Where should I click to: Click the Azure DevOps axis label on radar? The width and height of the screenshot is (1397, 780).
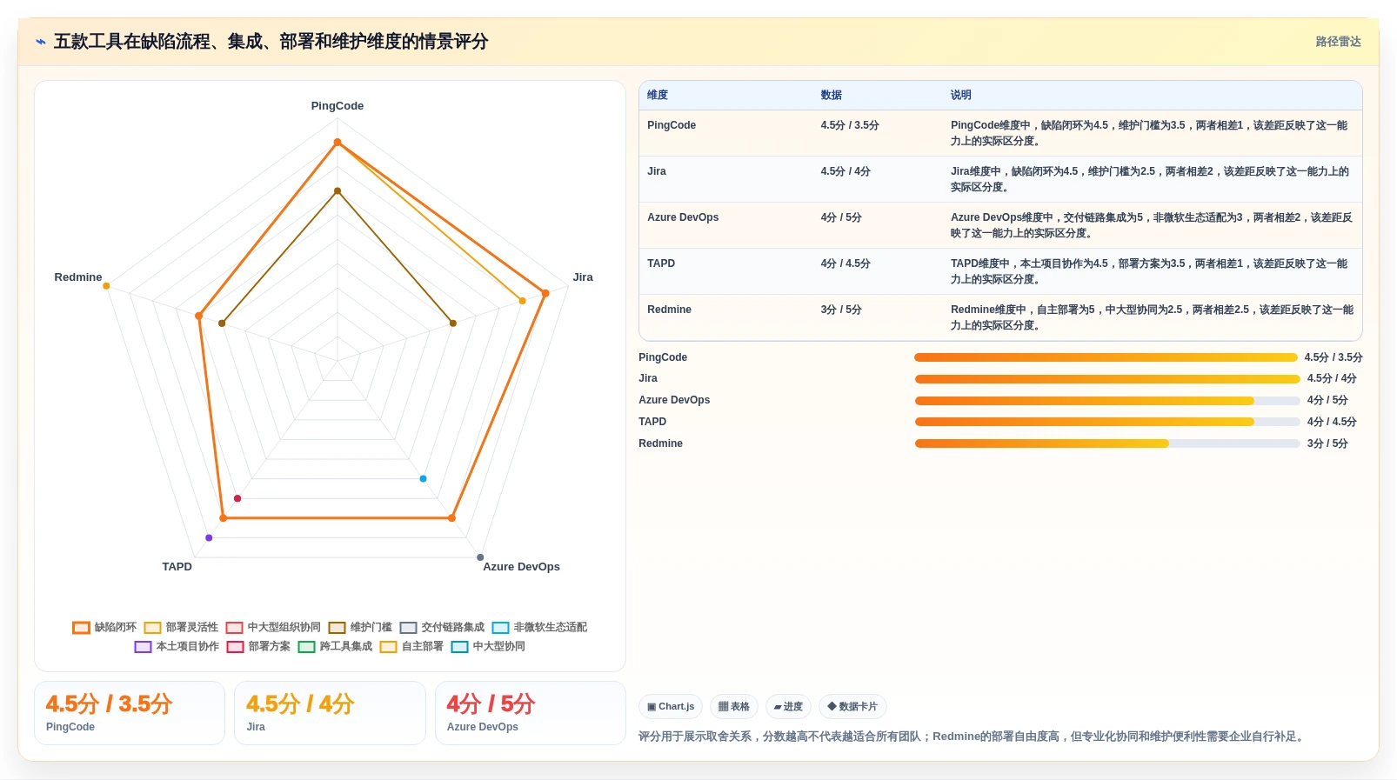pyautogui.click(x=522, y=567)
